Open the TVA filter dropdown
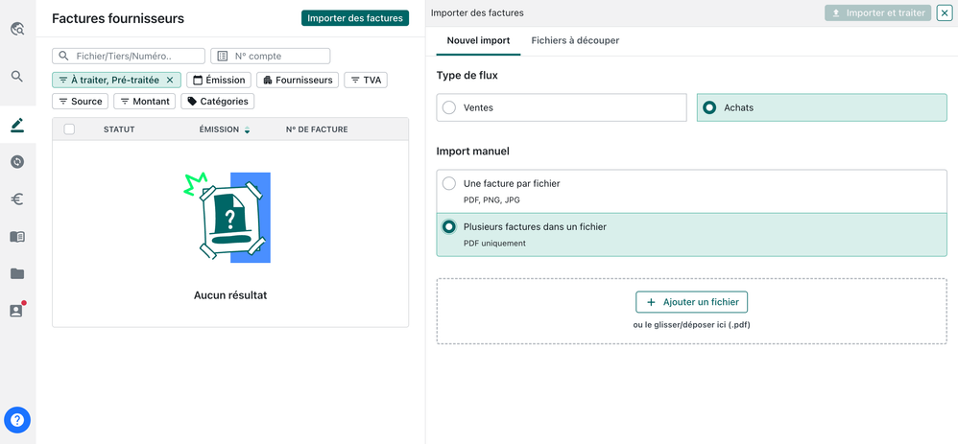 365,81
